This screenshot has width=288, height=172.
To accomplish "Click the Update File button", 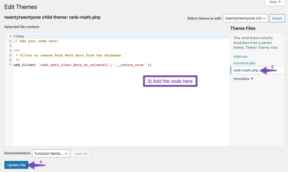I will click(x=16, y=165).
